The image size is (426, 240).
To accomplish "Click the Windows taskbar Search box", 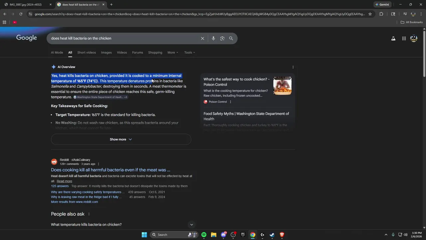I will [174, 235].
